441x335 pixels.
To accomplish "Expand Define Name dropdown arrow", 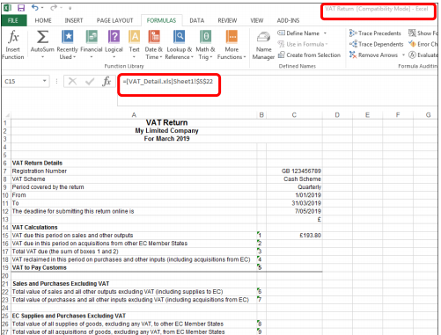I will coord(325,33).
